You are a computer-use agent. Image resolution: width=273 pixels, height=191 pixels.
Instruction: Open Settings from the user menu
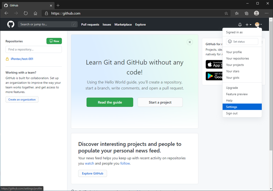coord(242,107)
